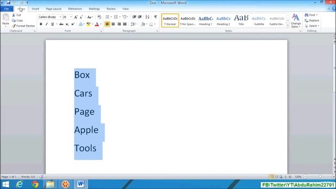Toggle underline formatting
Viewport: 336px width, 189px height.
(x=52, y=24)
